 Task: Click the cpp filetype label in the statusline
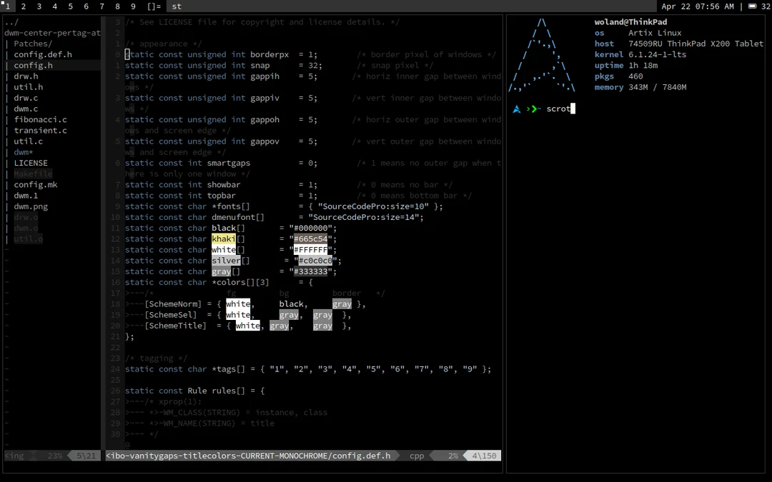coord(417,455)
